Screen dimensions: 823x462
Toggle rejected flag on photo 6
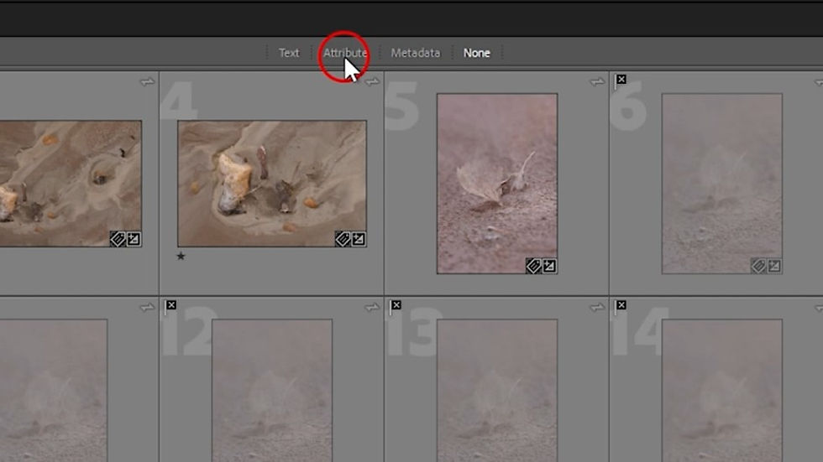[x=621, y=80]
